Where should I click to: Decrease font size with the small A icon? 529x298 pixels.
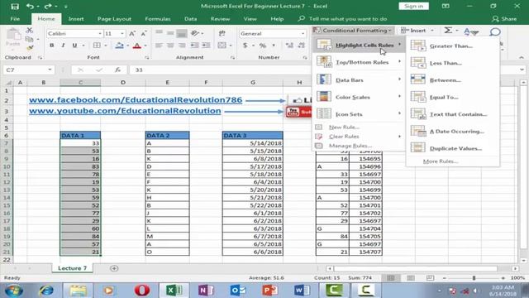point(144,33)
